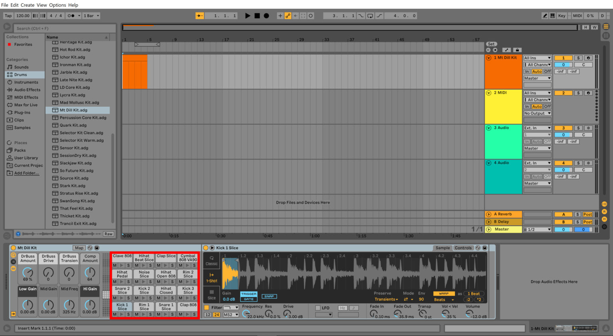Enable the Follow switch in the transport
Image resolution: width=613 pixels, height=336 pixels.
[x=200, y=16]
